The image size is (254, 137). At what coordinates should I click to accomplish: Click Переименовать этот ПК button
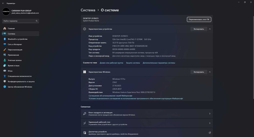point(199,19)
